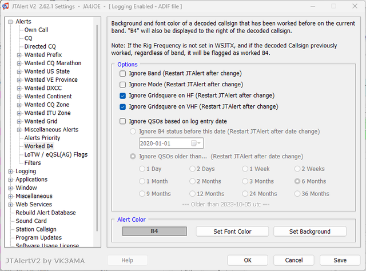Expand the Wanted CQ Zone node
366x271 pixels.
point(19,105)
